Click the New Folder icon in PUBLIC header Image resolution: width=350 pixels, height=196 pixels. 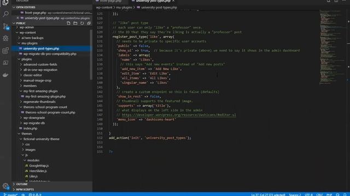[x=75, y=23]
